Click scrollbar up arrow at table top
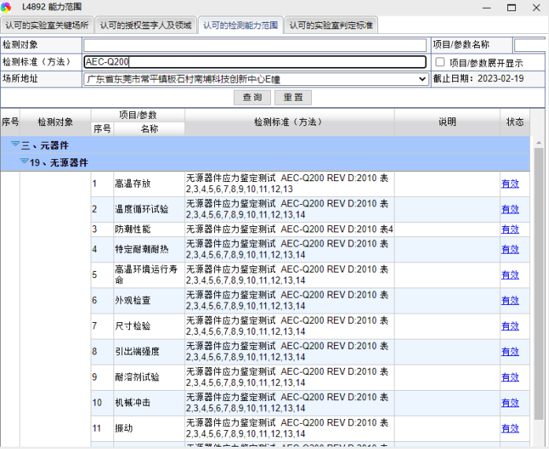 click(540, 143)
